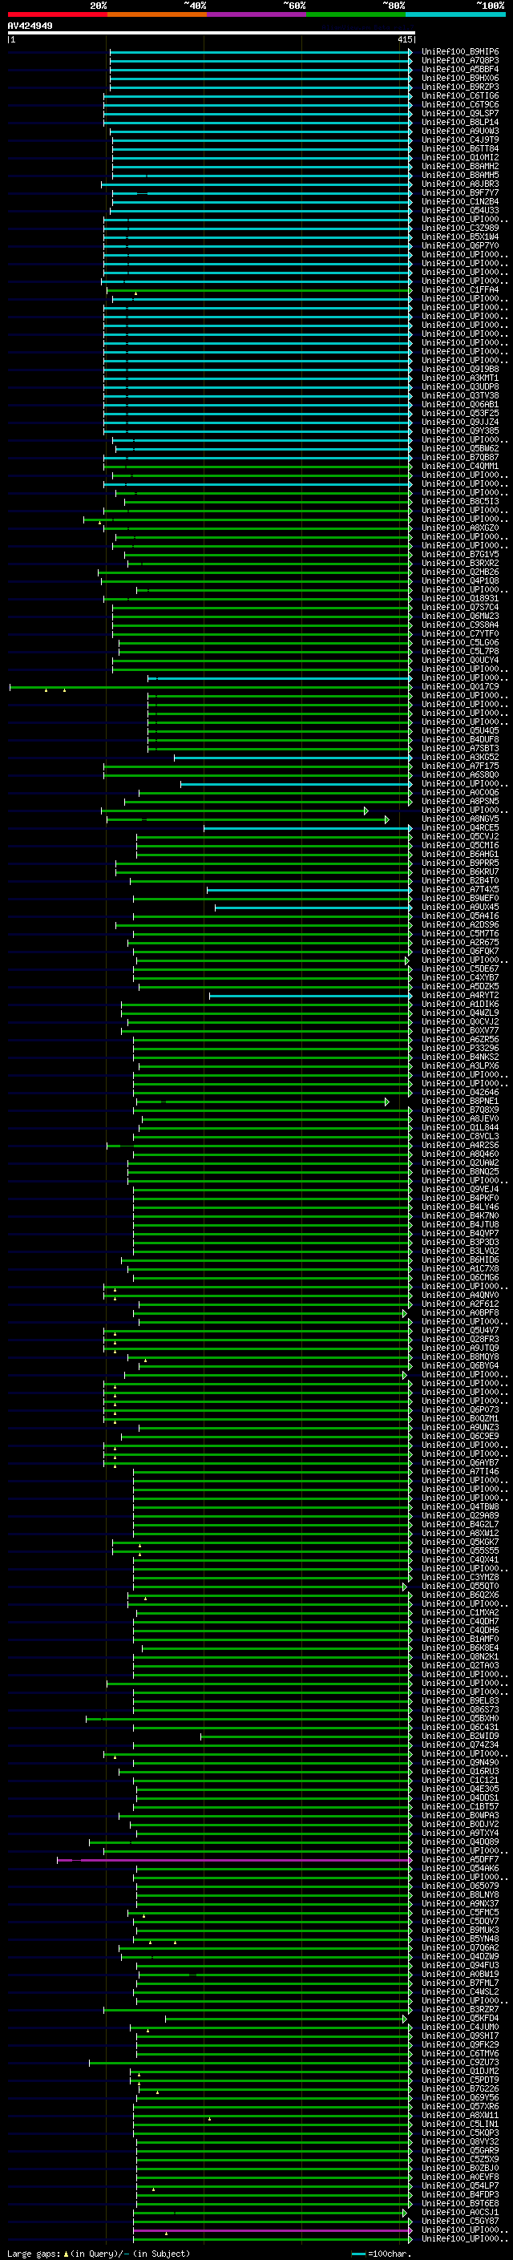Screen dimensions: 513x2260
Task: Click the 415 end position label
Action: pos(404,39)
